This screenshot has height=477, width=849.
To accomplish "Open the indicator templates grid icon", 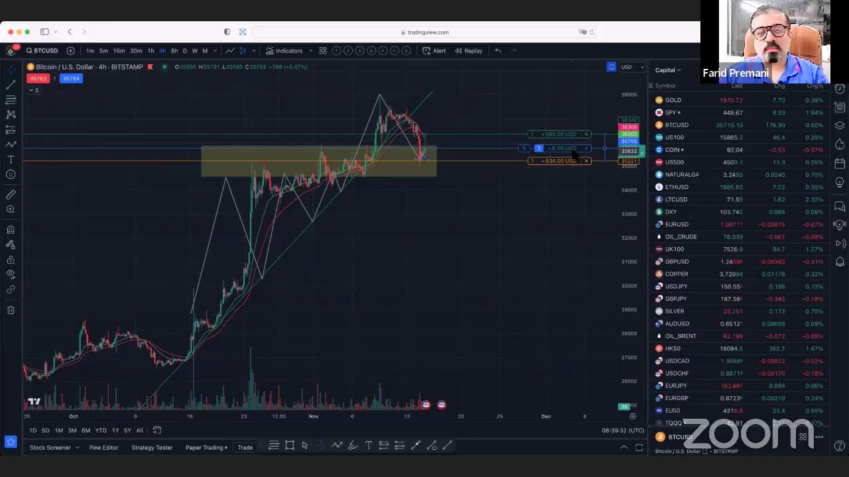I will (323, 50).
